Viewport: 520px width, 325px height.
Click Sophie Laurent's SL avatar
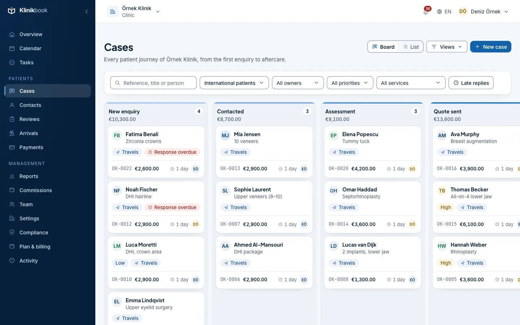(x=225, y=191)
